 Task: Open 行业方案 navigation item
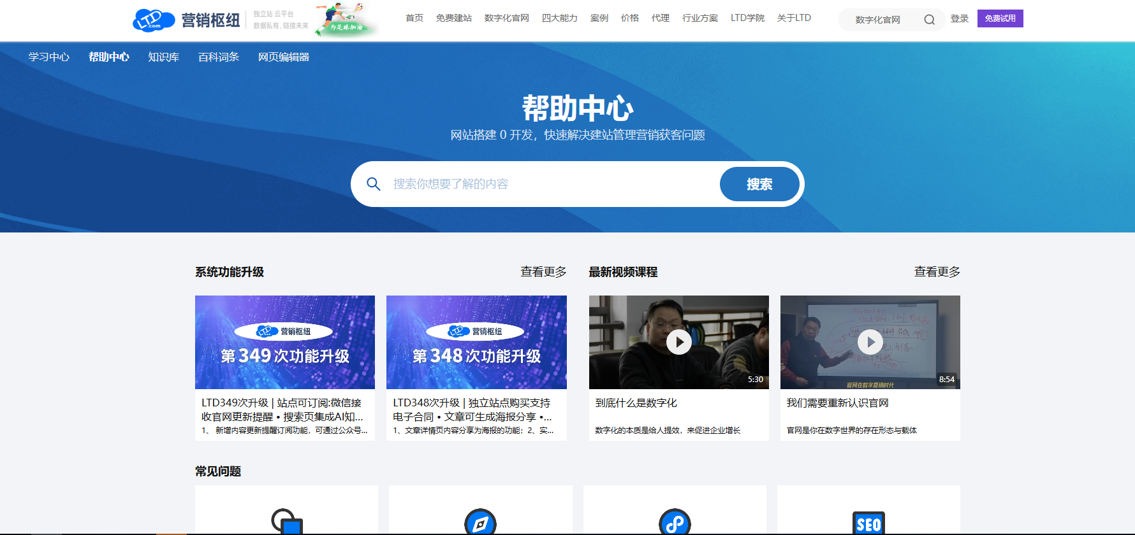click(700, 18)
